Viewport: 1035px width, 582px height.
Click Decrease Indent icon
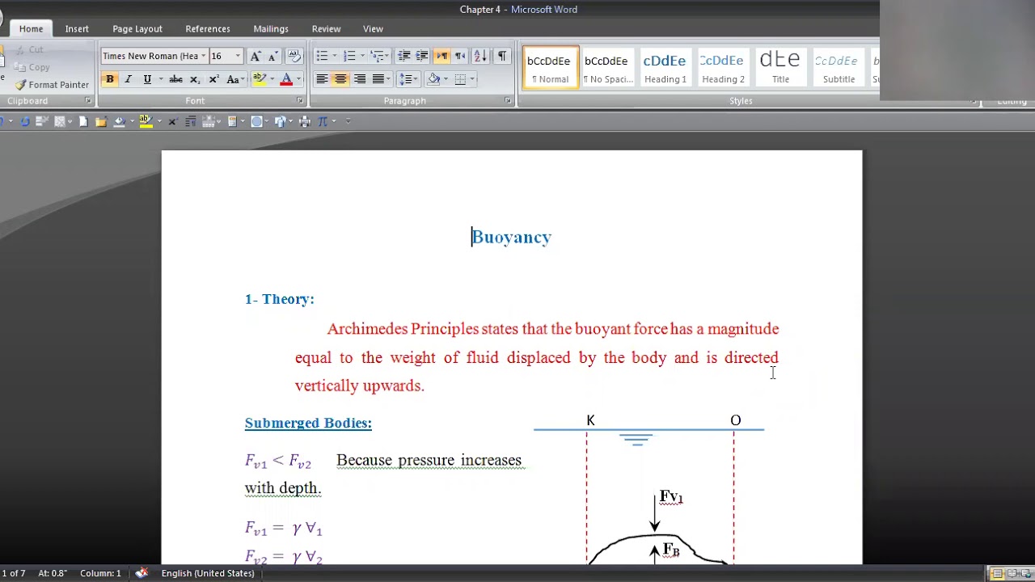[x=403, y=56]
